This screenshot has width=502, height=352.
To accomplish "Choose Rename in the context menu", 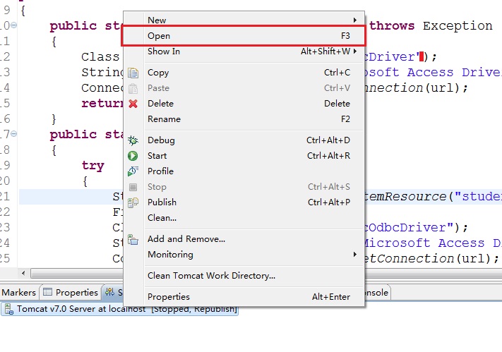I will point(244,119).
